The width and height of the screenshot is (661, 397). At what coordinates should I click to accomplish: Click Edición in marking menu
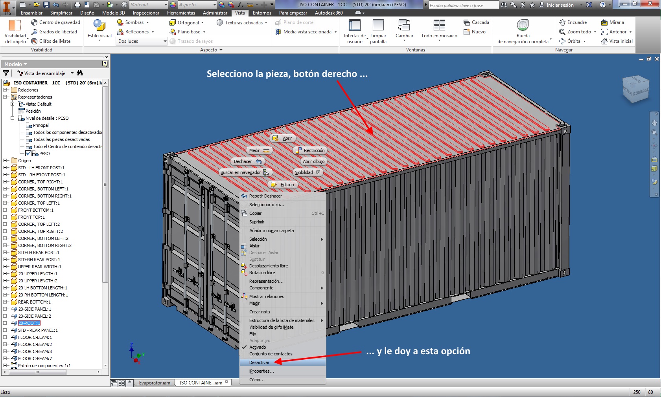point(283,185)
